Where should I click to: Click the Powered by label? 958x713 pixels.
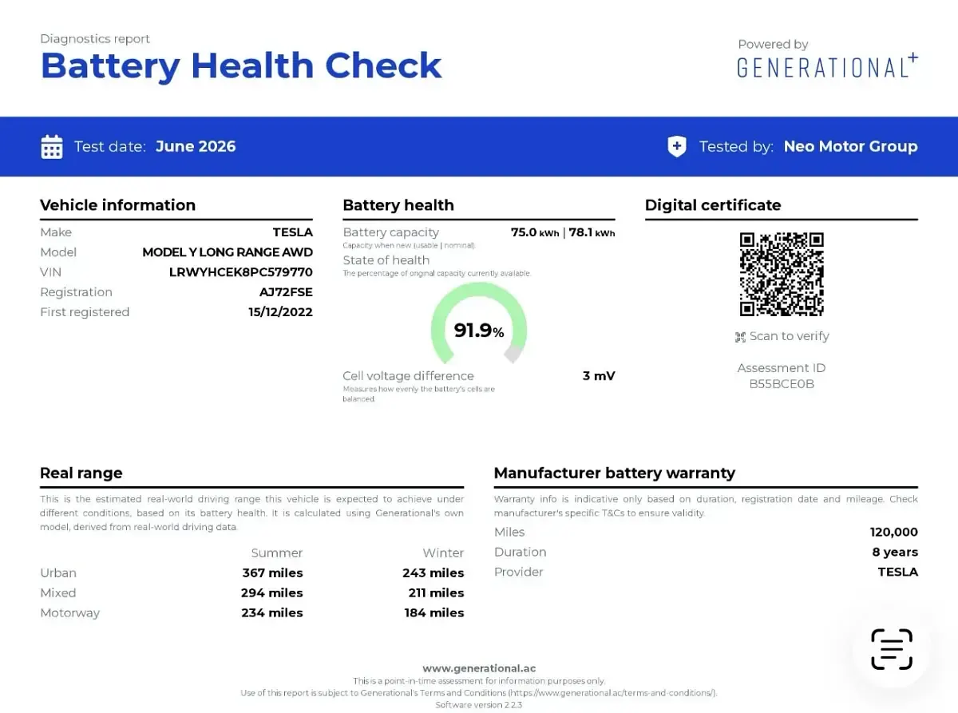[773, 45]
